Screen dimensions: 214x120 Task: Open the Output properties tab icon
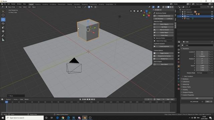click(x=179, y=53)
